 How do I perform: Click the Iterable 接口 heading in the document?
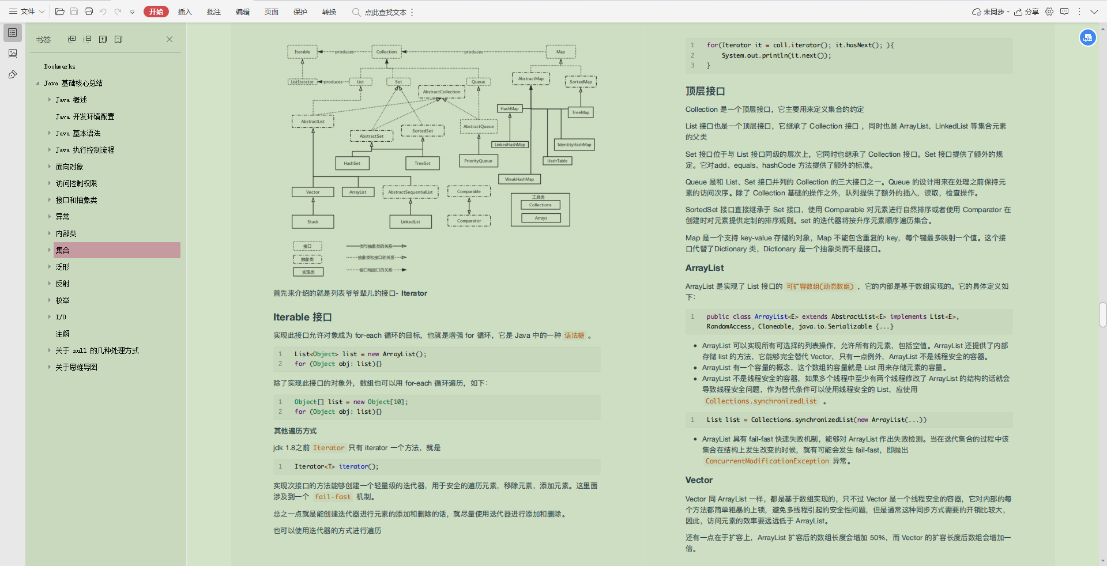302,317
